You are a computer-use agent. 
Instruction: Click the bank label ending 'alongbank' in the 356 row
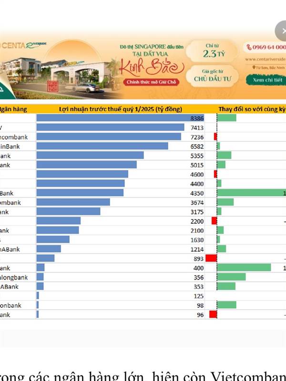(14, 278)
